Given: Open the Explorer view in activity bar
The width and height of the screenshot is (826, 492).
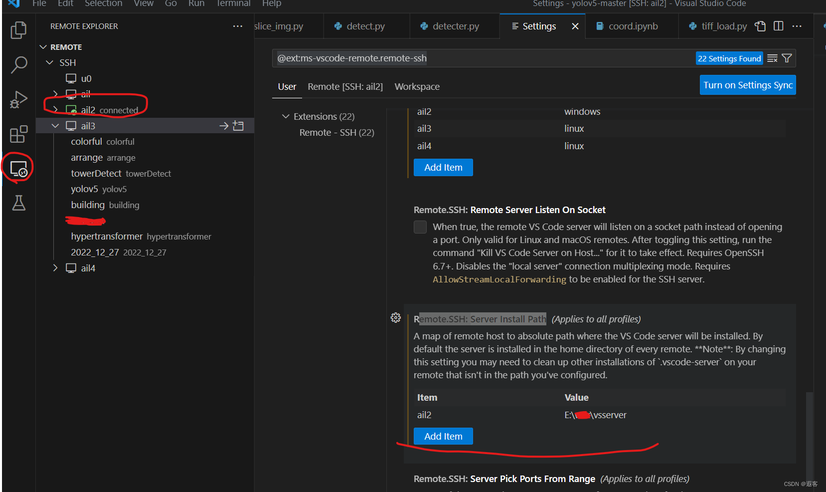Looking at the screenshot, I should tap(18, 30).
